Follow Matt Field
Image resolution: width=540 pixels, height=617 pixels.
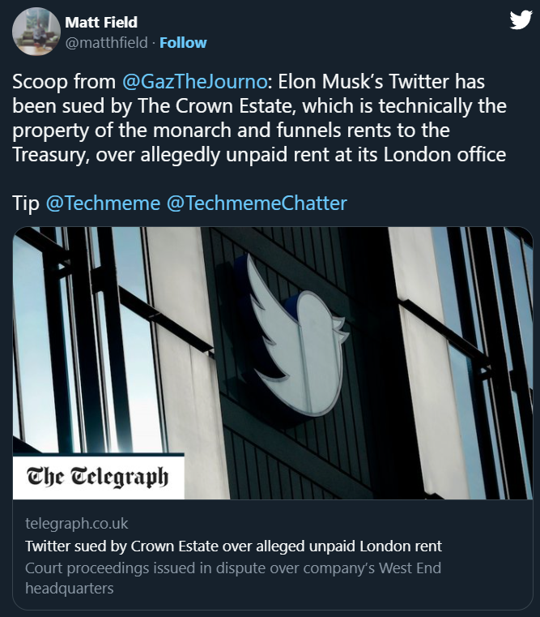pos(183,42)
